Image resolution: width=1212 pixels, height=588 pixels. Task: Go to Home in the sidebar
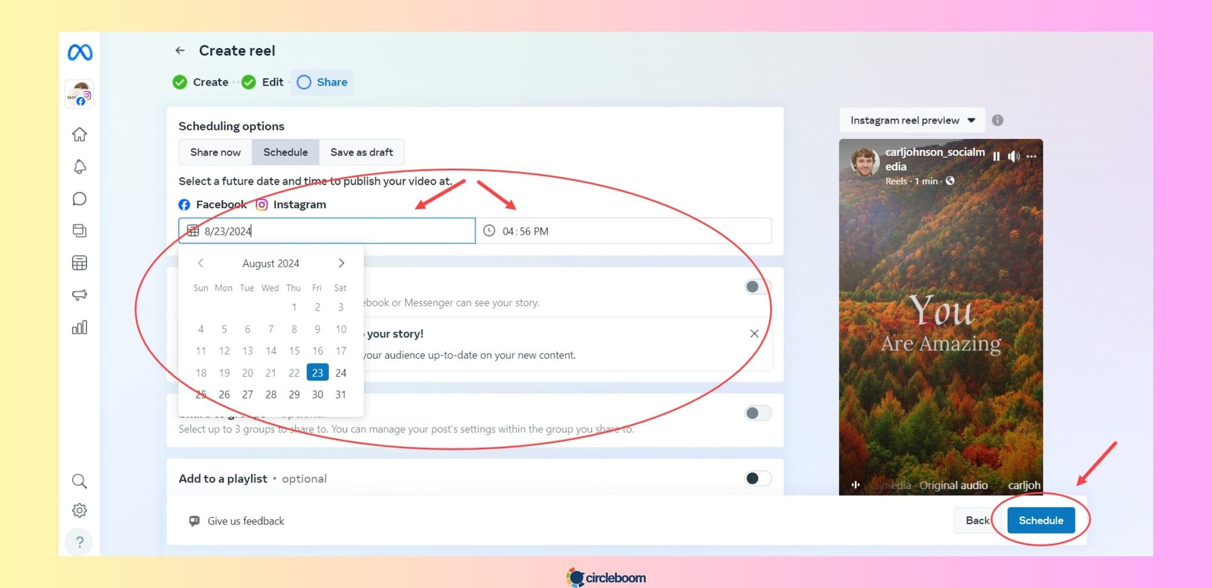tap(79, 134)
